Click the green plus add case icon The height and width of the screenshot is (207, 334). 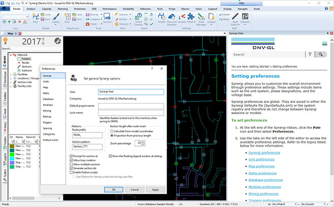click(x=9, y=22)
